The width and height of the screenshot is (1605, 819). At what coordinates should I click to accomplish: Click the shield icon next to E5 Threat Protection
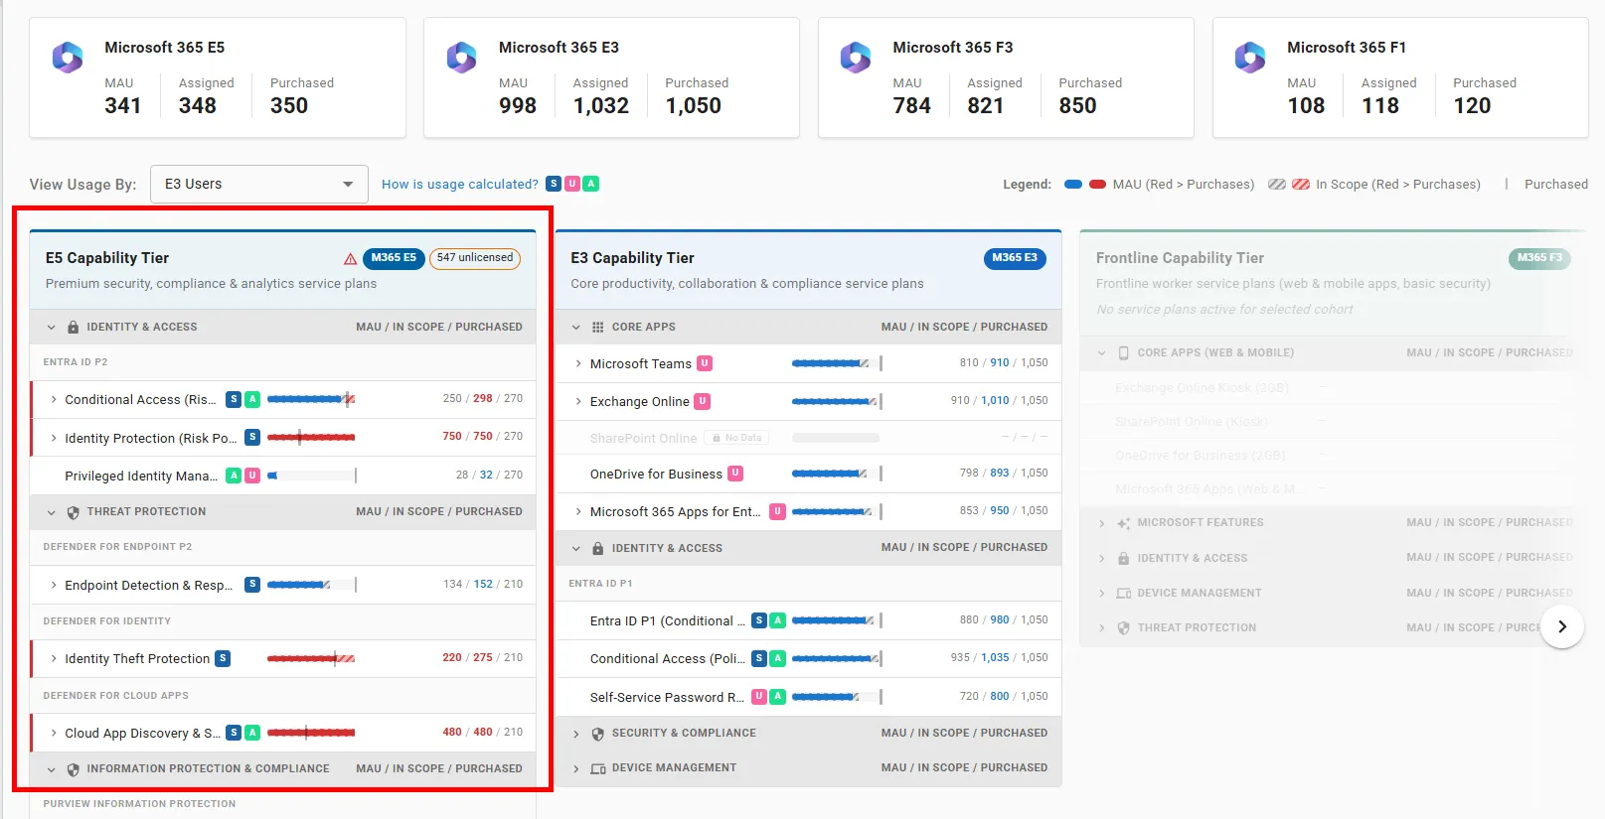[x=74, y=512]
